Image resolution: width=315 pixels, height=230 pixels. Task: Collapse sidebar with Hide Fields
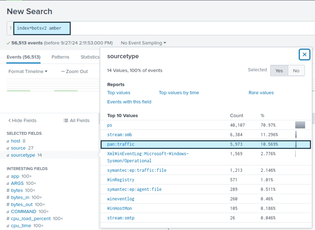coord(22,120)
